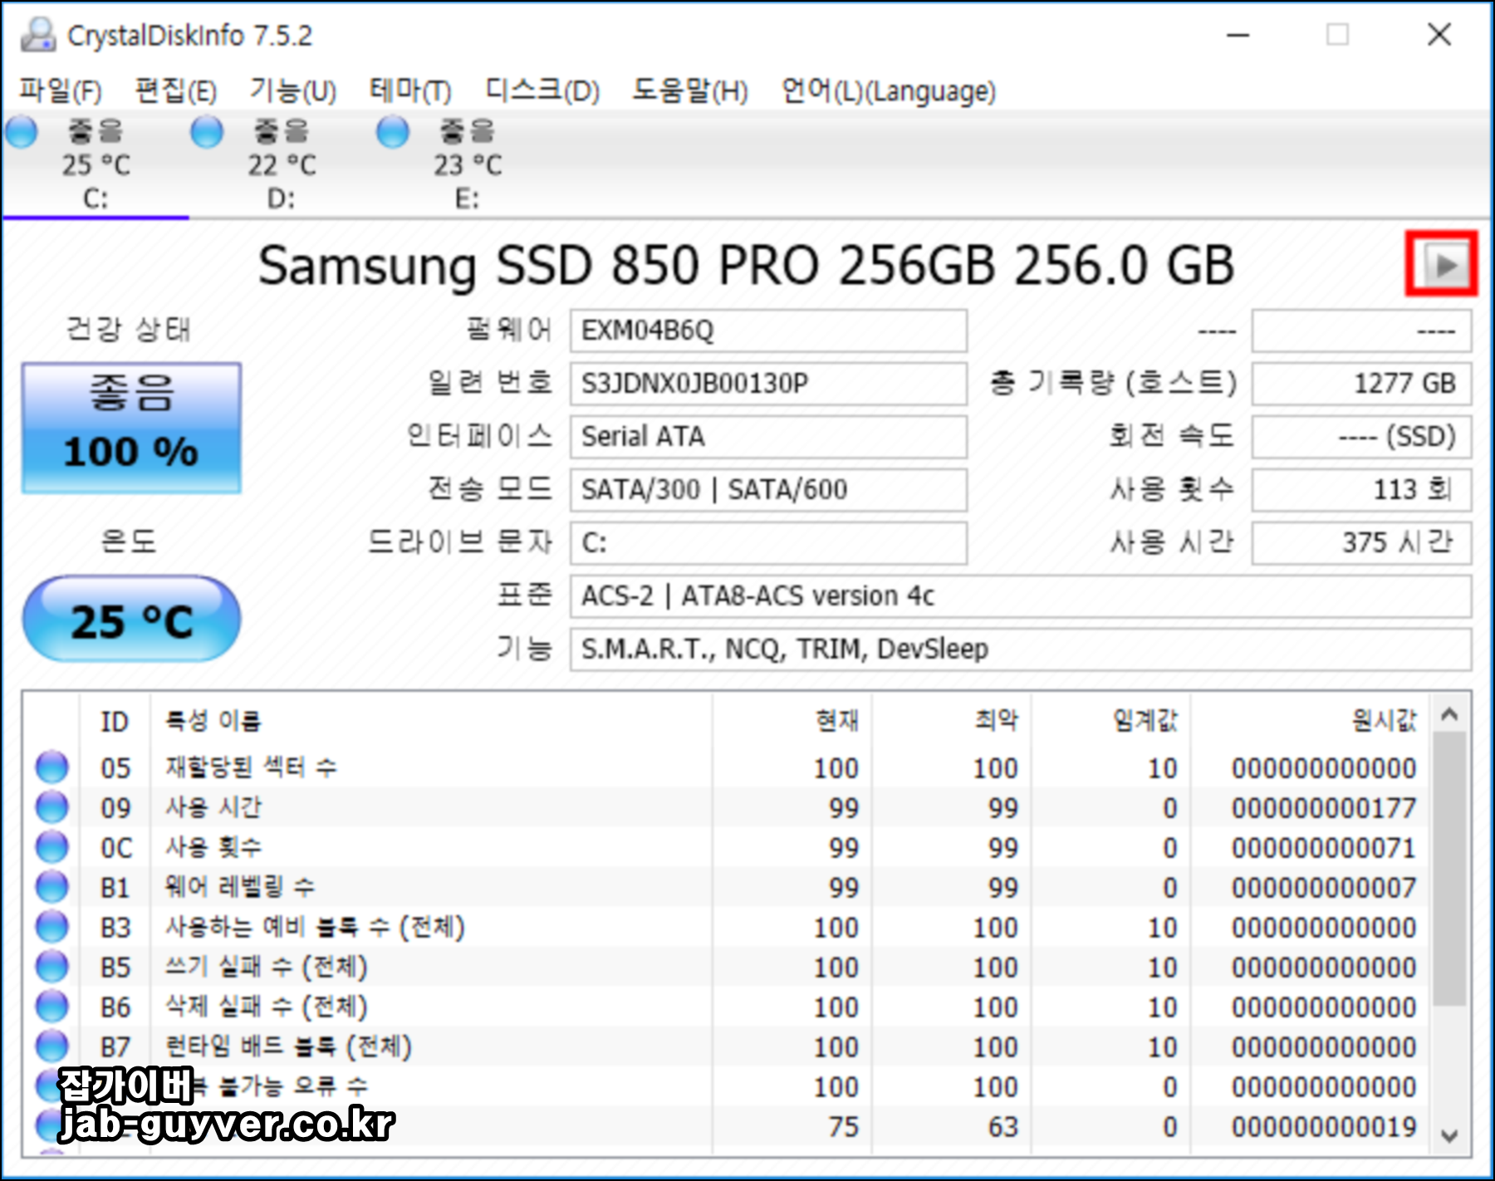1495x1181 pixels.
Task: Click power on count value 113 회
Action: click(1362, 490)
